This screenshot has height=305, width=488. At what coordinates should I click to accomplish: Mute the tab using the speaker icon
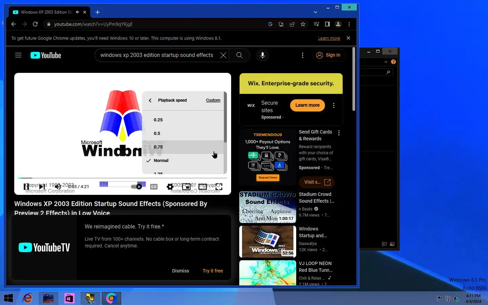tap(78, 12)
